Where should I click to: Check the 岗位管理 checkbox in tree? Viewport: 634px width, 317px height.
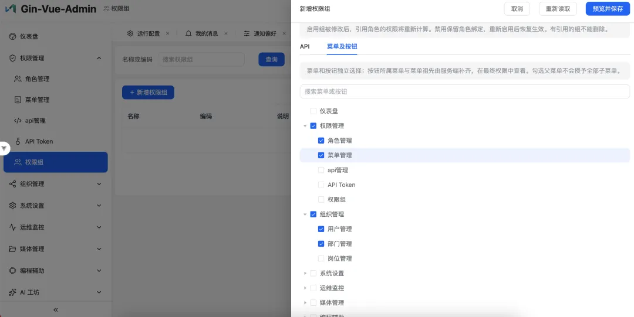(321, 258)
